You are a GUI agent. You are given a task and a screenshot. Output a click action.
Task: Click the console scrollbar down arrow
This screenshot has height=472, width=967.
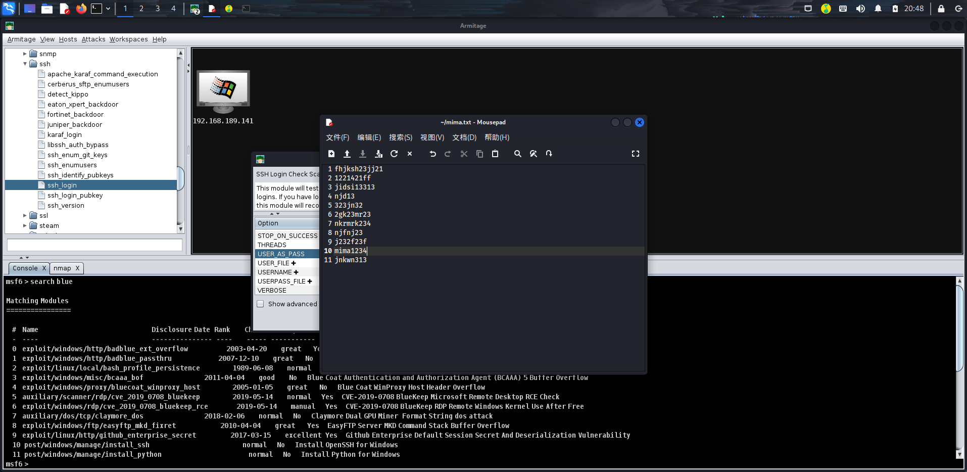point(959,454)
